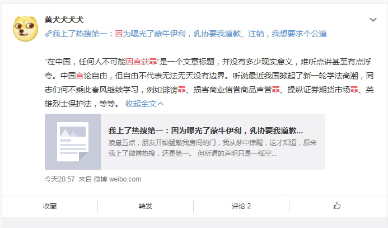Click the 收藏 favorite tab
The height and width of the screenshot is (228, 388).
tap(50, 206)
